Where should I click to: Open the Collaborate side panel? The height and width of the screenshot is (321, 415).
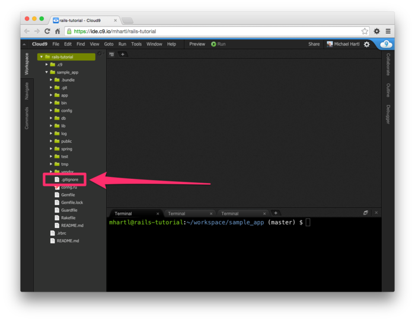click(388, 64)
